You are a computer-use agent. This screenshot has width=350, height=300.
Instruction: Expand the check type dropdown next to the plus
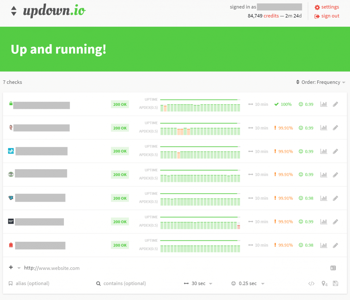pyautogui.click(x=18, y=268)
